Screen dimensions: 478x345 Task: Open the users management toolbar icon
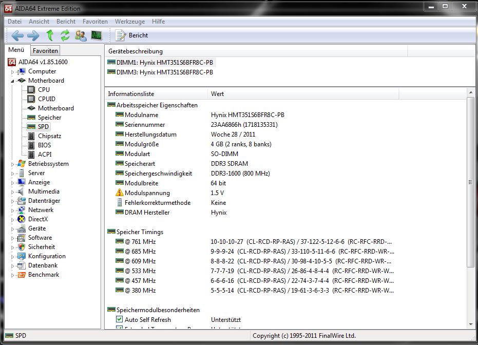pos(81,35)
